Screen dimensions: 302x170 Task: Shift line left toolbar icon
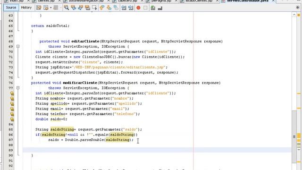(x=124, y=8)
